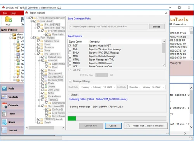Open the End Date picker dropdown
The image size is (194, 145).
(163, 87)
